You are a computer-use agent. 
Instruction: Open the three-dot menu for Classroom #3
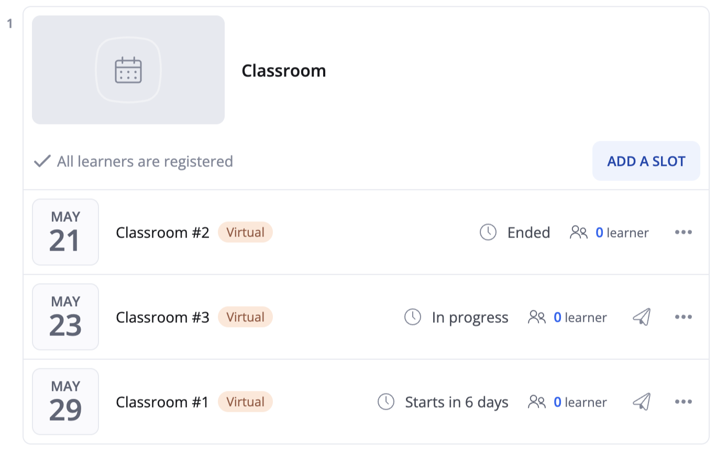coord(684,317)
